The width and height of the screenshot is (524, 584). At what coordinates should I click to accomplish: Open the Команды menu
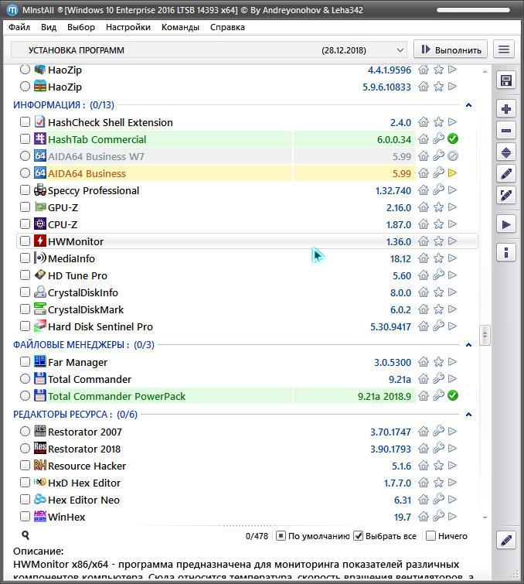180,27
